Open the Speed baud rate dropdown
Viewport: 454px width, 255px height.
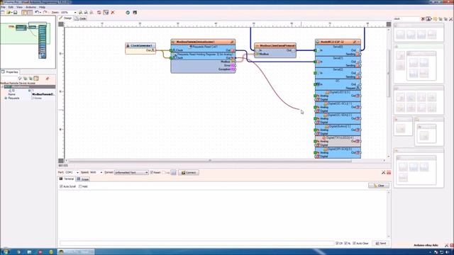(x=101, y=173)
